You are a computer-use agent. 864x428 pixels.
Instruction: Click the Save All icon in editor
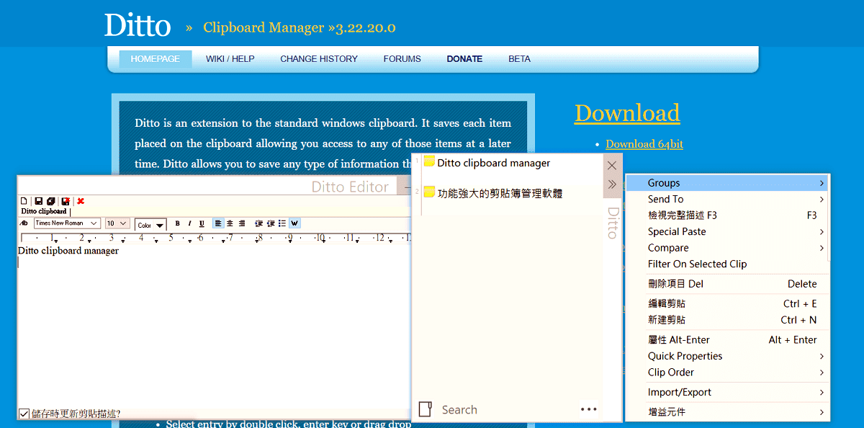[51, 201]
